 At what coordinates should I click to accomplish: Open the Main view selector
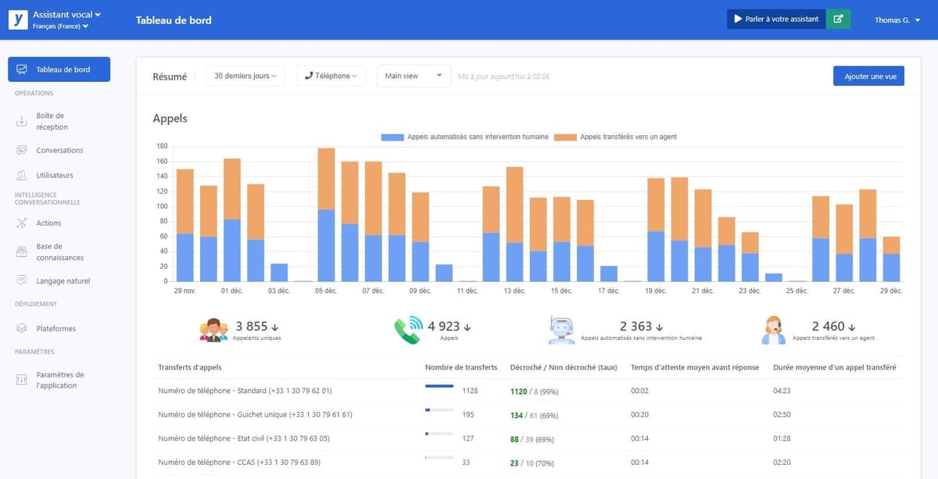pyautogui.click(x=414, y=76)
